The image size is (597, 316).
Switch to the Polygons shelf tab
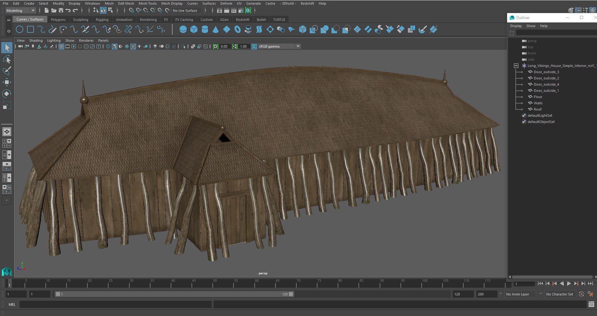[58, 20]
